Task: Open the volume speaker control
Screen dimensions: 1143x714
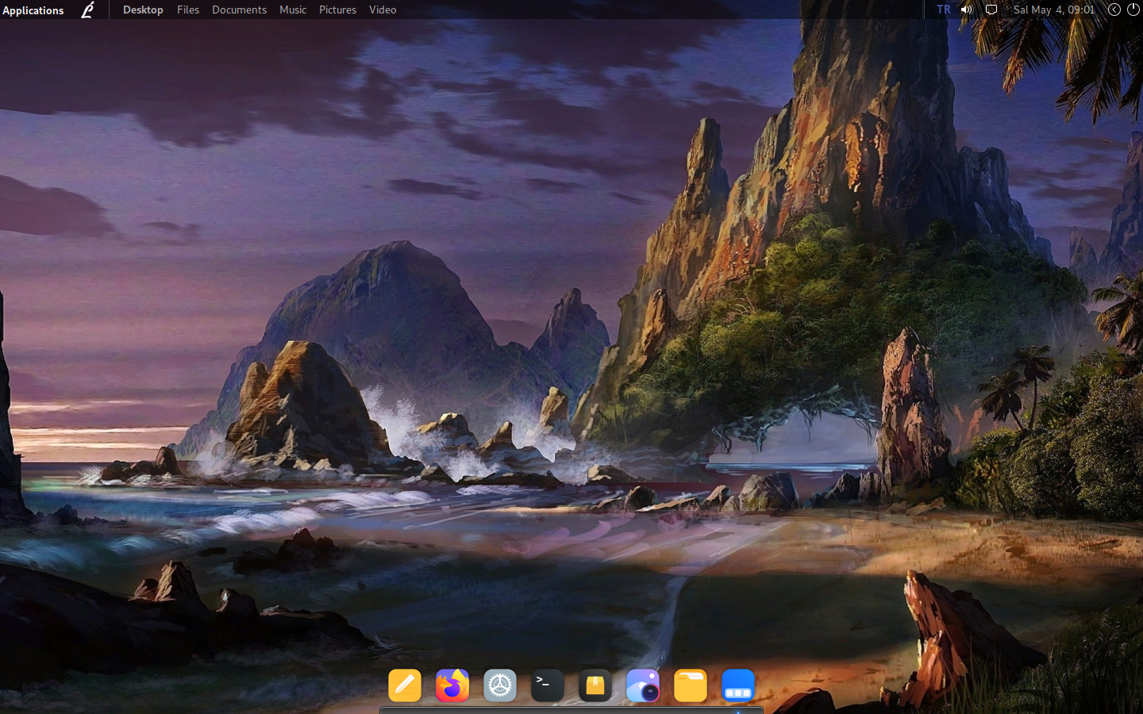Action: point(967,10)
